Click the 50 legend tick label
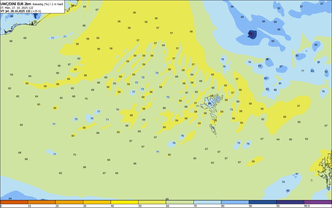 coord(140,206)
